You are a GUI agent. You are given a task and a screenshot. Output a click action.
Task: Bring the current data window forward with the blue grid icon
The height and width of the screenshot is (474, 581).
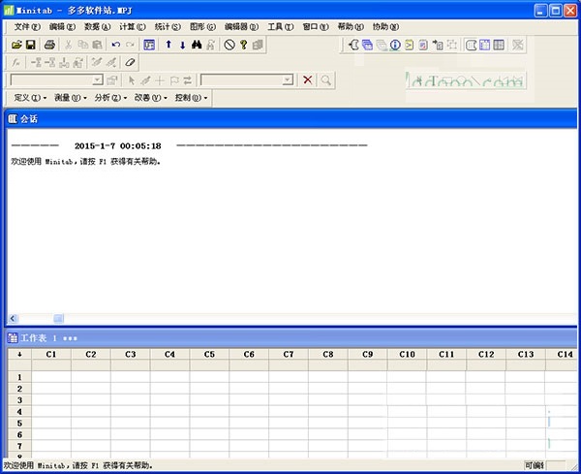pyautogui.click(x=485, y=45)
